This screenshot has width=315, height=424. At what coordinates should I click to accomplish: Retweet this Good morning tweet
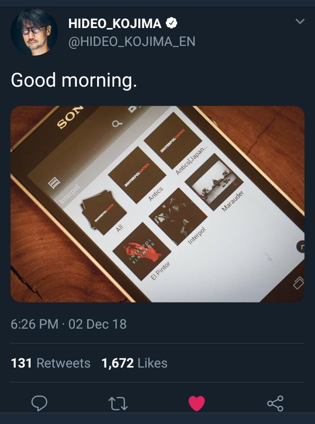pos(118,403)
